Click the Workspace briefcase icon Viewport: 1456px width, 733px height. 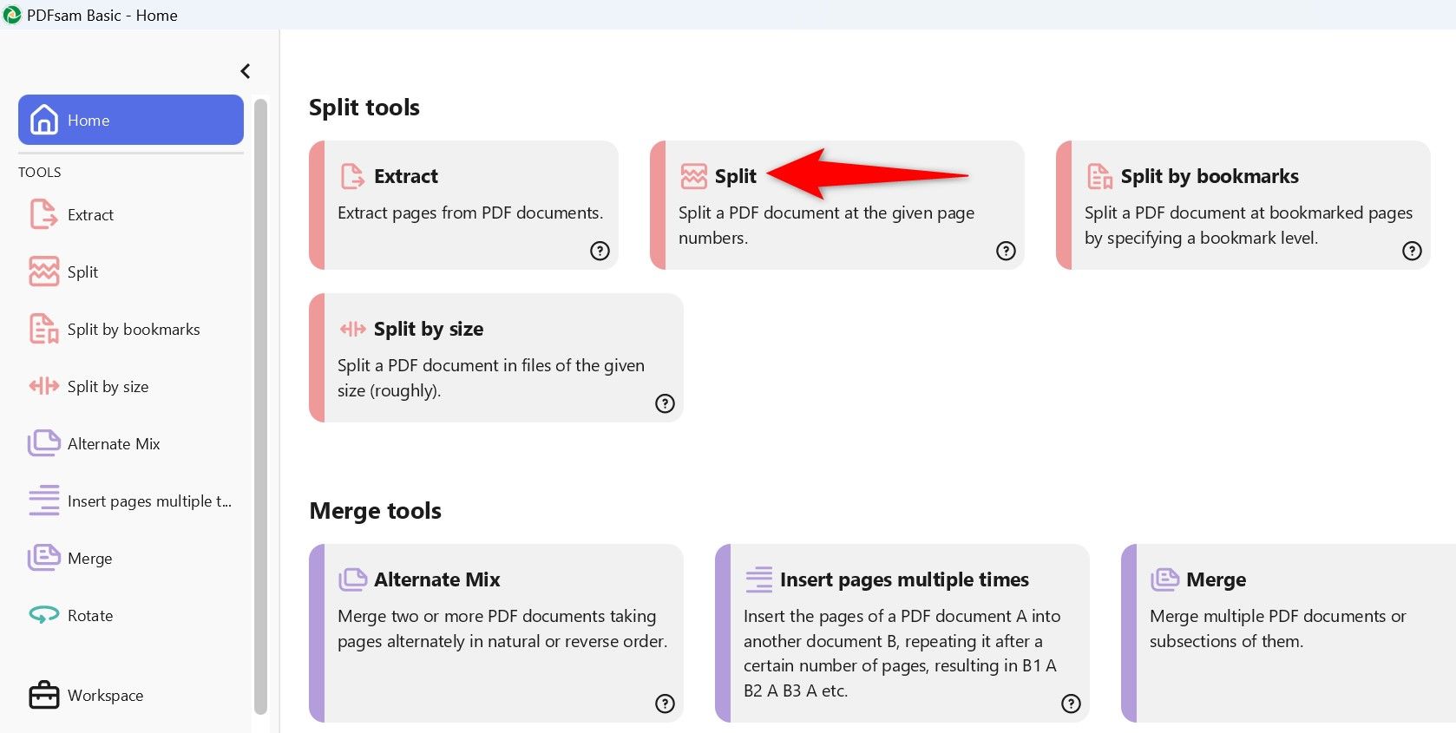coord(43,695)
